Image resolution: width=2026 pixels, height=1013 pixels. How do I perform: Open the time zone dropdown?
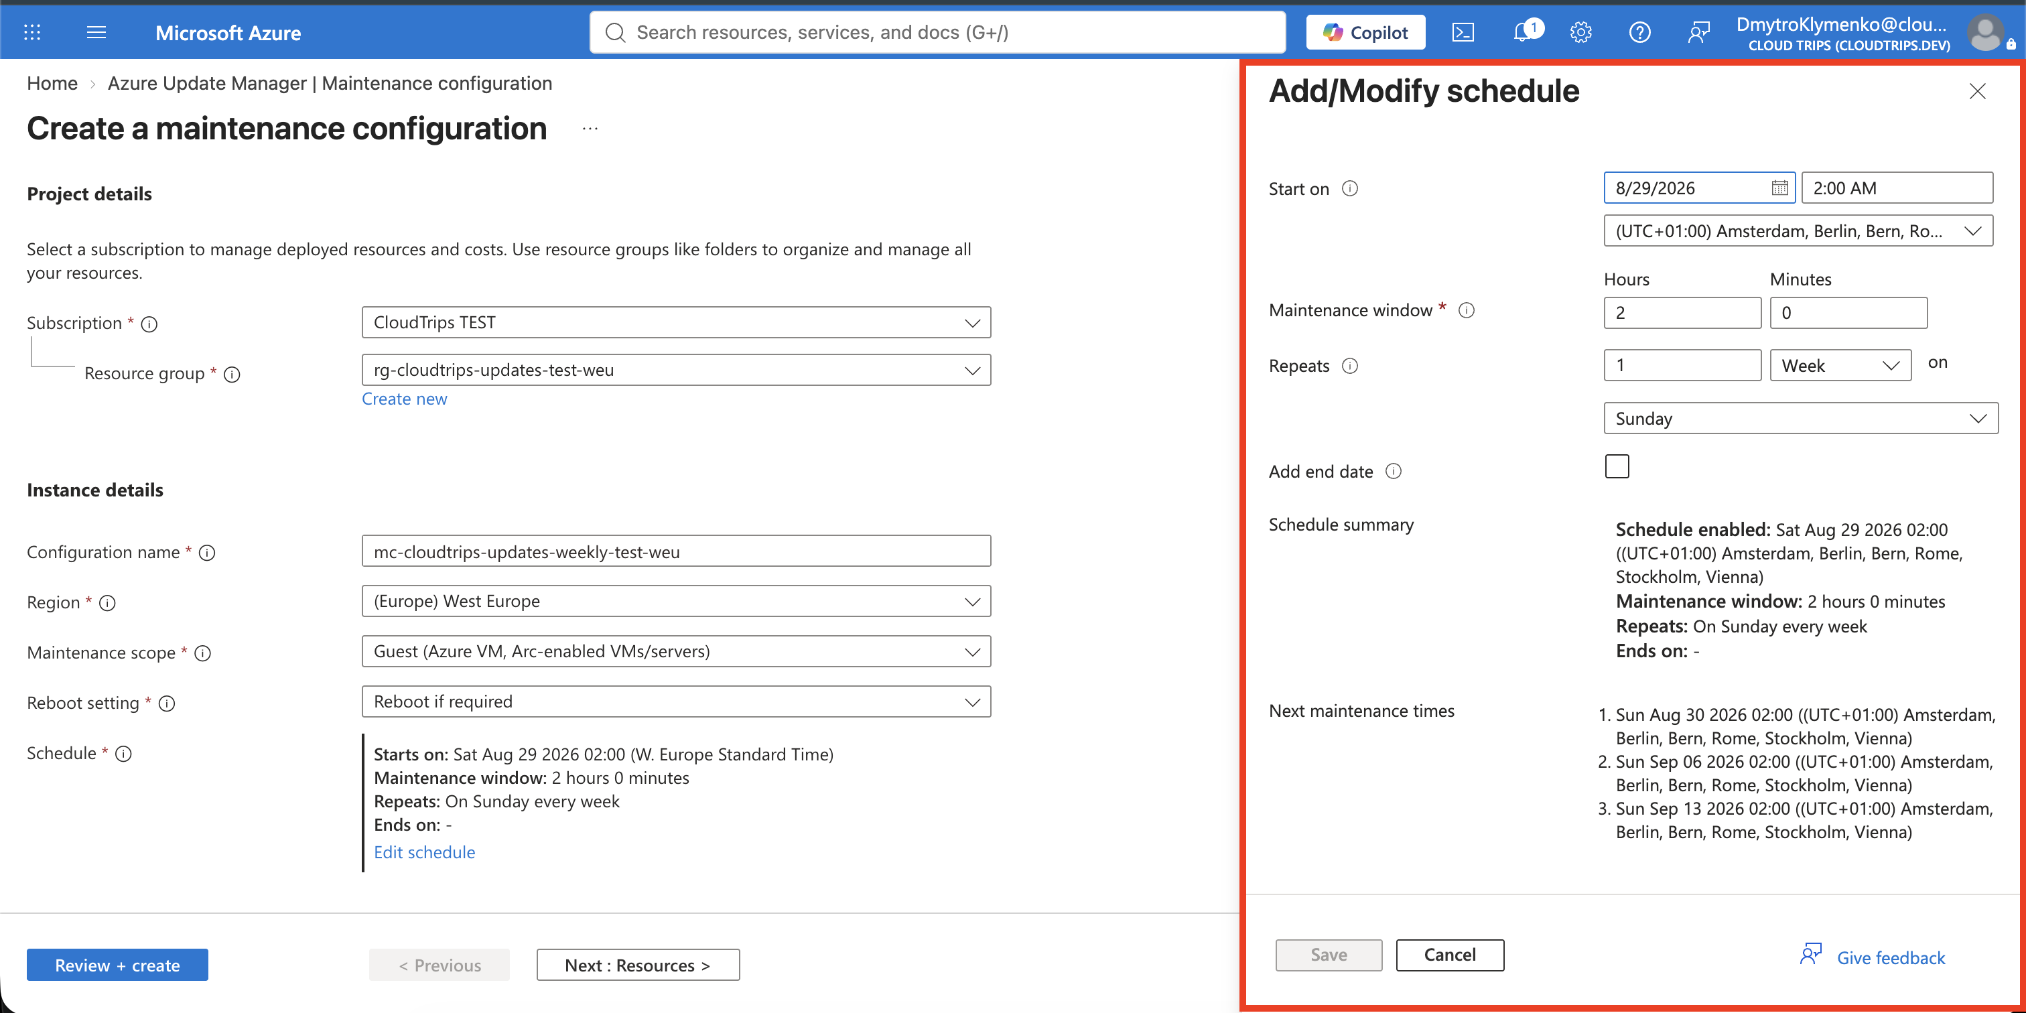tap(1798, 230)
